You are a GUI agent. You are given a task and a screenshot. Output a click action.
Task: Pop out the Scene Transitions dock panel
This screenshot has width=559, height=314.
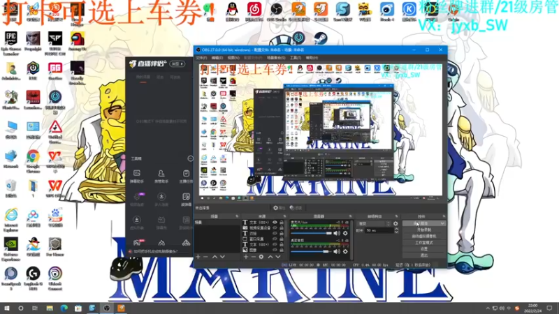(396, 216)
